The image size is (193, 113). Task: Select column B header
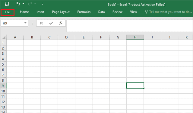coord(32,37)
